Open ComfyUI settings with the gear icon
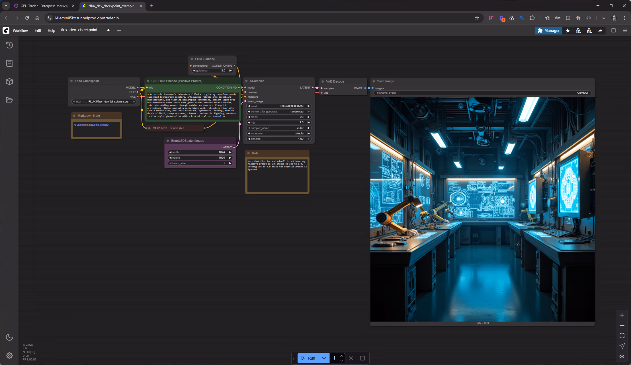Viewport: 631px width, 365px height. [9, 355]
